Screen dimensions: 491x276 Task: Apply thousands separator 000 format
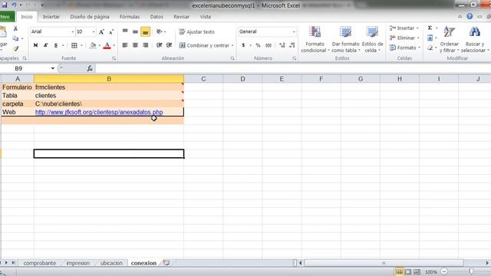coord(269,45)
